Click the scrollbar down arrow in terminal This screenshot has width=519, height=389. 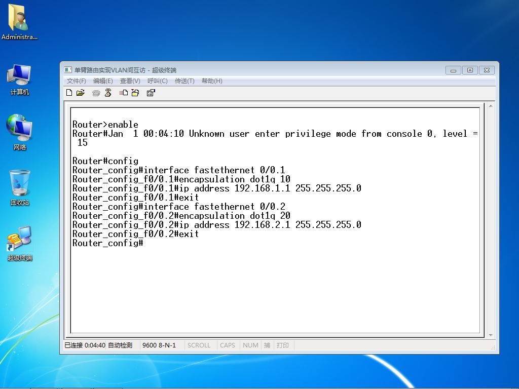click(491, 335)
